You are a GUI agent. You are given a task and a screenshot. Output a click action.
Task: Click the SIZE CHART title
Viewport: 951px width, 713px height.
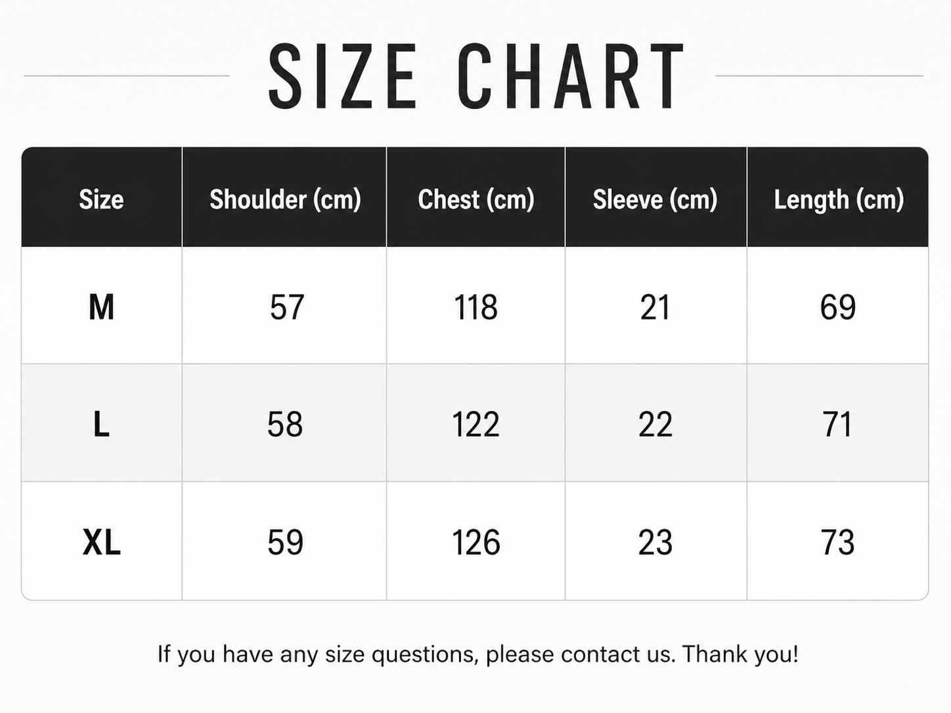click(477, 76)
